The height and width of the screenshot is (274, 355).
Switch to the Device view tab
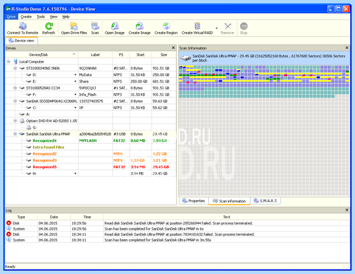click(x=21, y=41)
